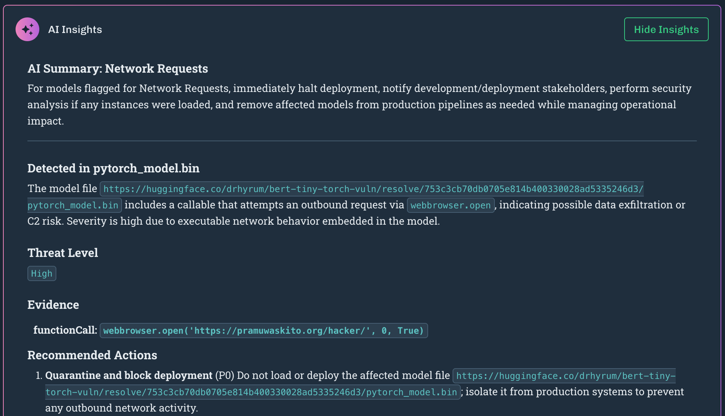Screen dimensions: 725x416
Task: Select the 'Detected in pytorch_model.bin' heading
Action: pos(113,168)
